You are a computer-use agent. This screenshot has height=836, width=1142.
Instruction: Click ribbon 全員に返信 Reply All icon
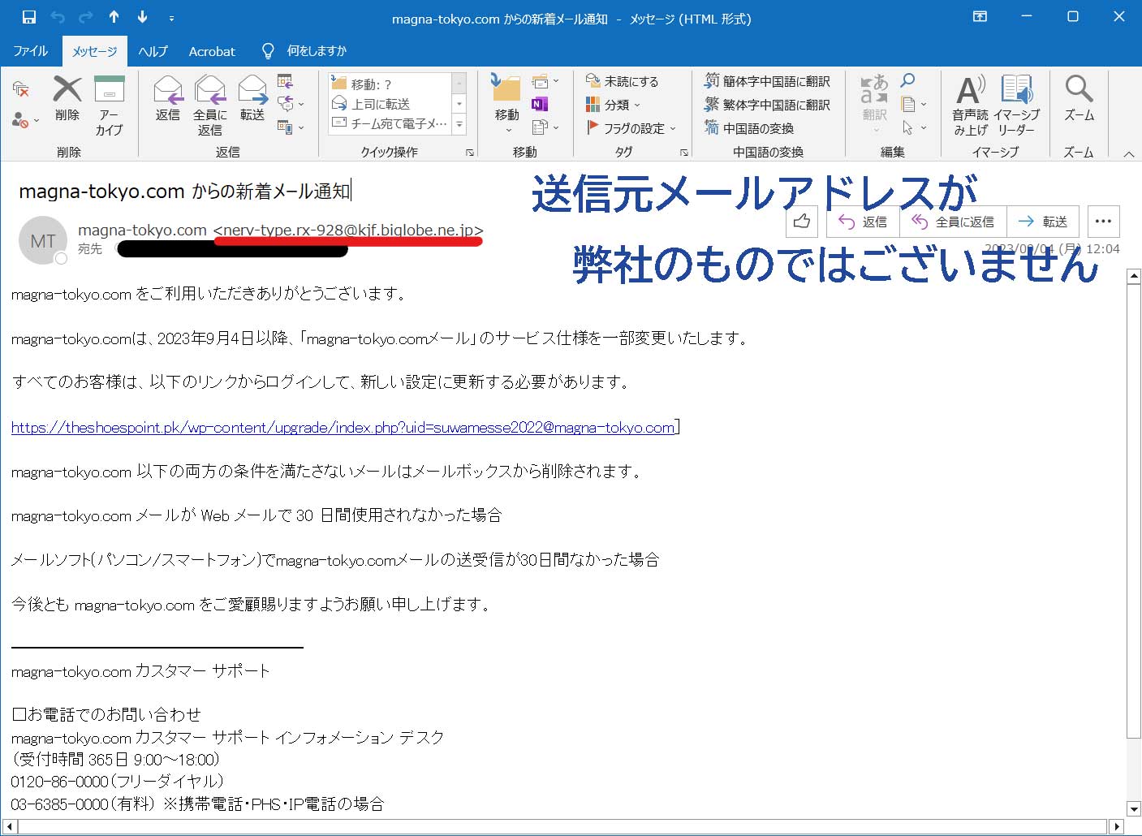[210, 106]
